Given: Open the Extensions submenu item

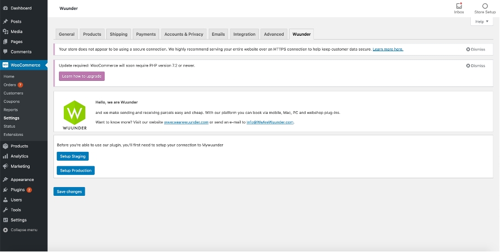Looking at the screenshot, I should 13,134.
